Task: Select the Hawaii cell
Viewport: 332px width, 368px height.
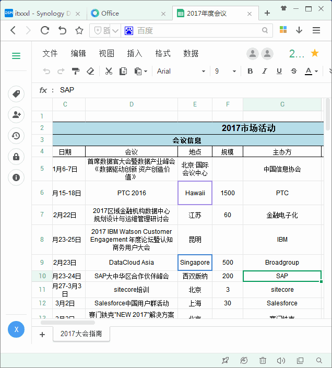Action: pos(195,193)
